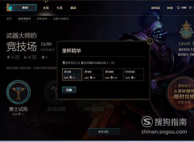Close the 圣杯精华 dialog with X
Viewport: 194px width, 142px height.
[x=150, y=41]
